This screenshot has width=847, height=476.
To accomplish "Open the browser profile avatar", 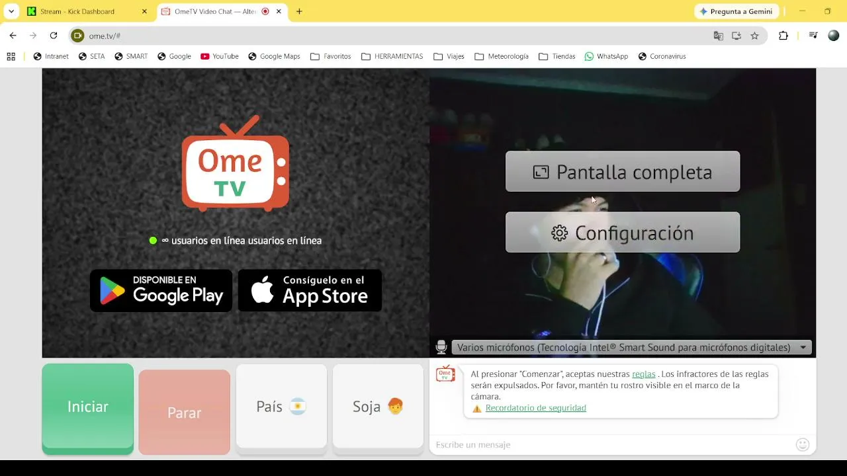I will (x=833, y=36).
